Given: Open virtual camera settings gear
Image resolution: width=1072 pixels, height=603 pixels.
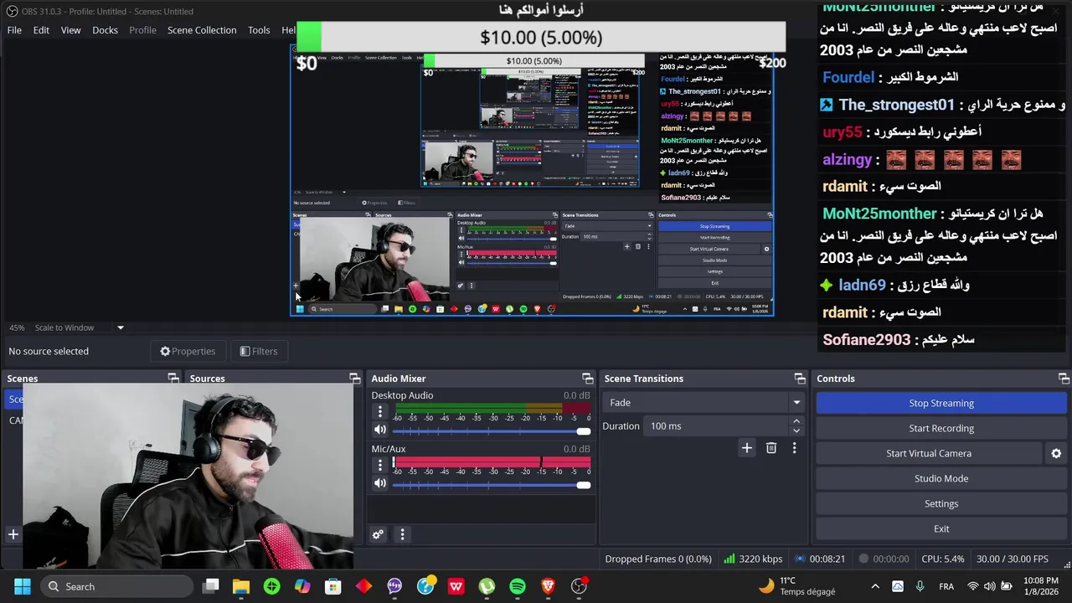Looking at the screenshot, I should coord(1056,453).
